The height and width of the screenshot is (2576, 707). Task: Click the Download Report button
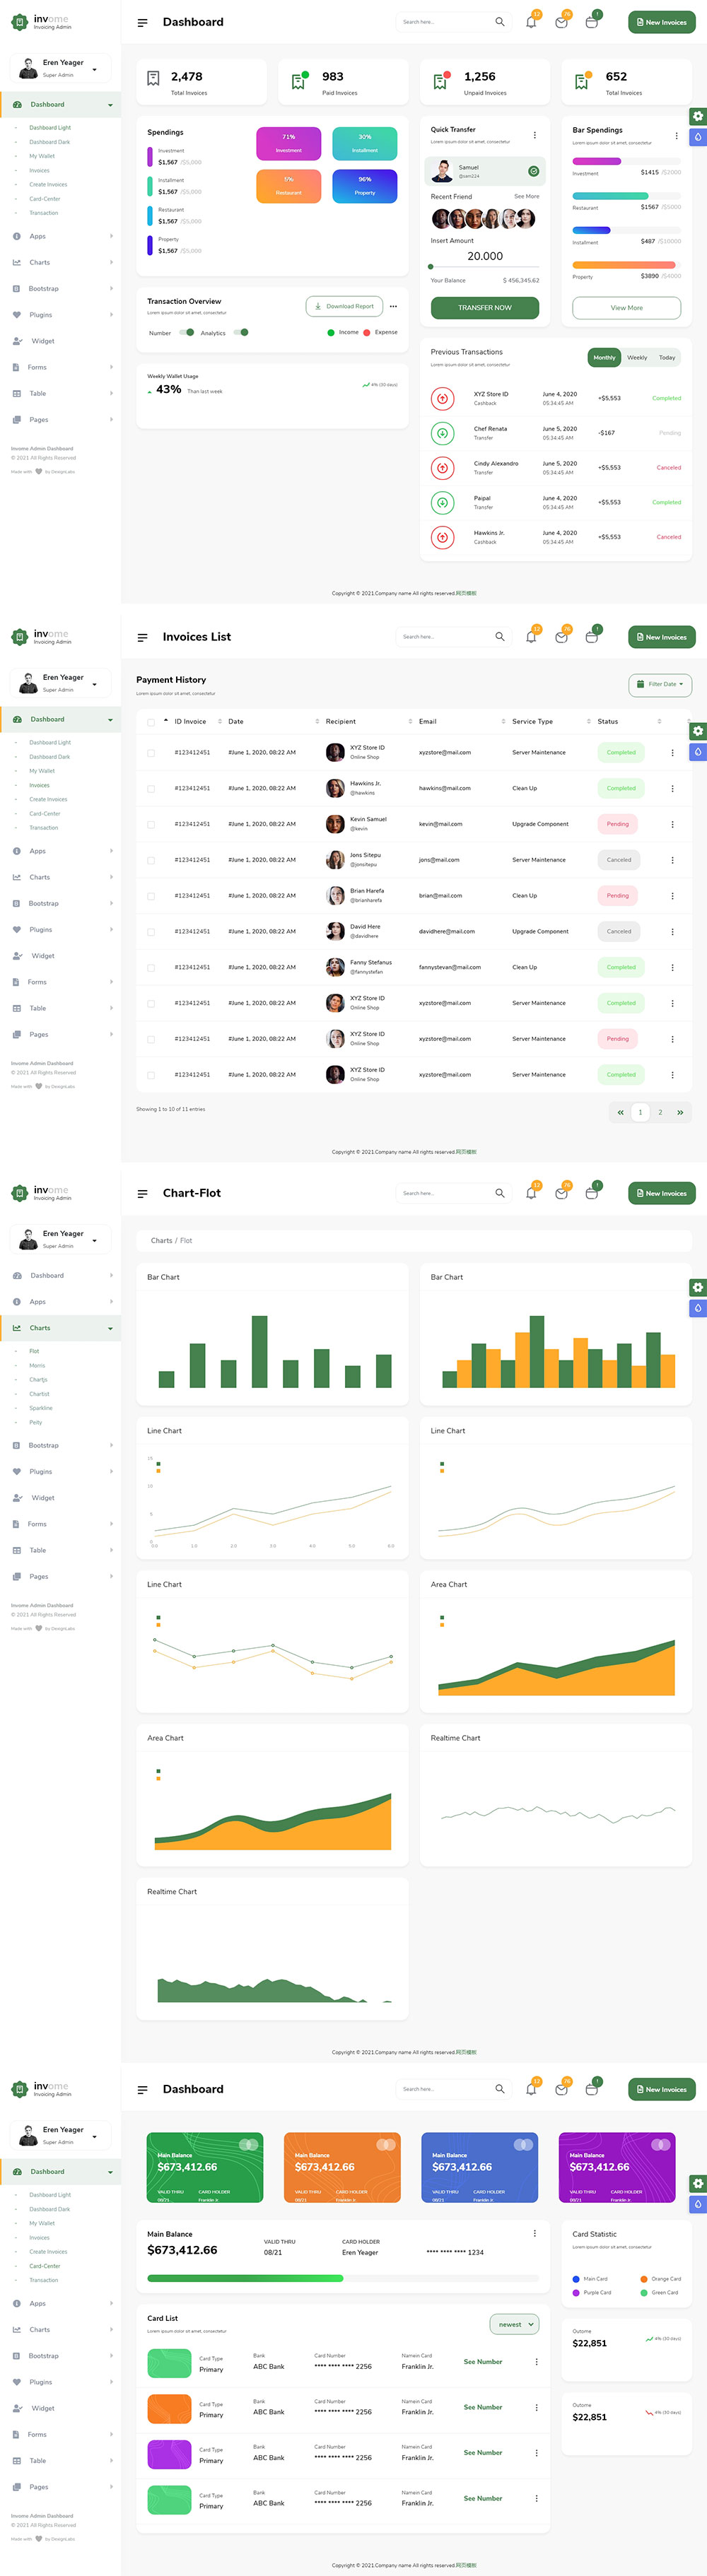[x=344, y=306]
